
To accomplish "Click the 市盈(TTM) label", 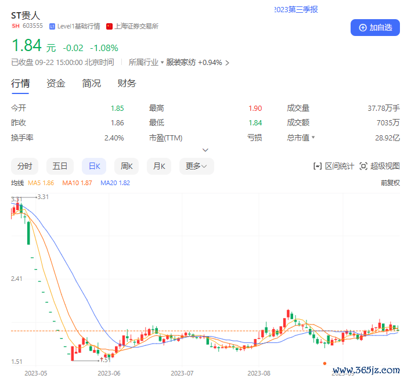I will [x=165, y=138].
